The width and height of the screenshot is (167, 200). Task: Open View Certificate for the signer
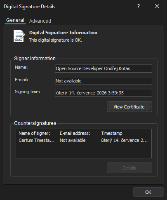(129, 107)
